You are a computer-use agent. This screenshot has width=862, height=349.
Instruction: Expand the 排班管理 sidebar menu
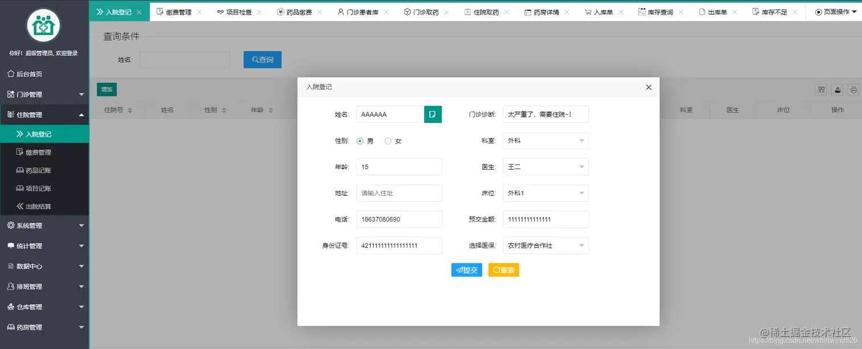[44, 287]
